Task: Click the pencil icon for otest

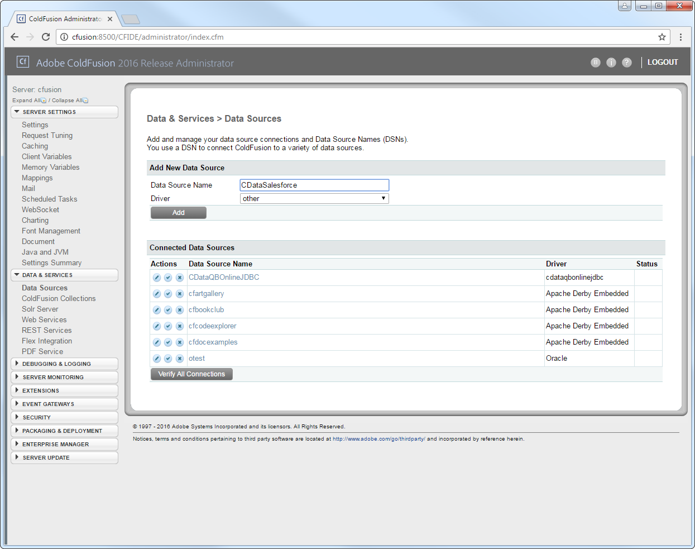Action: 157,359
